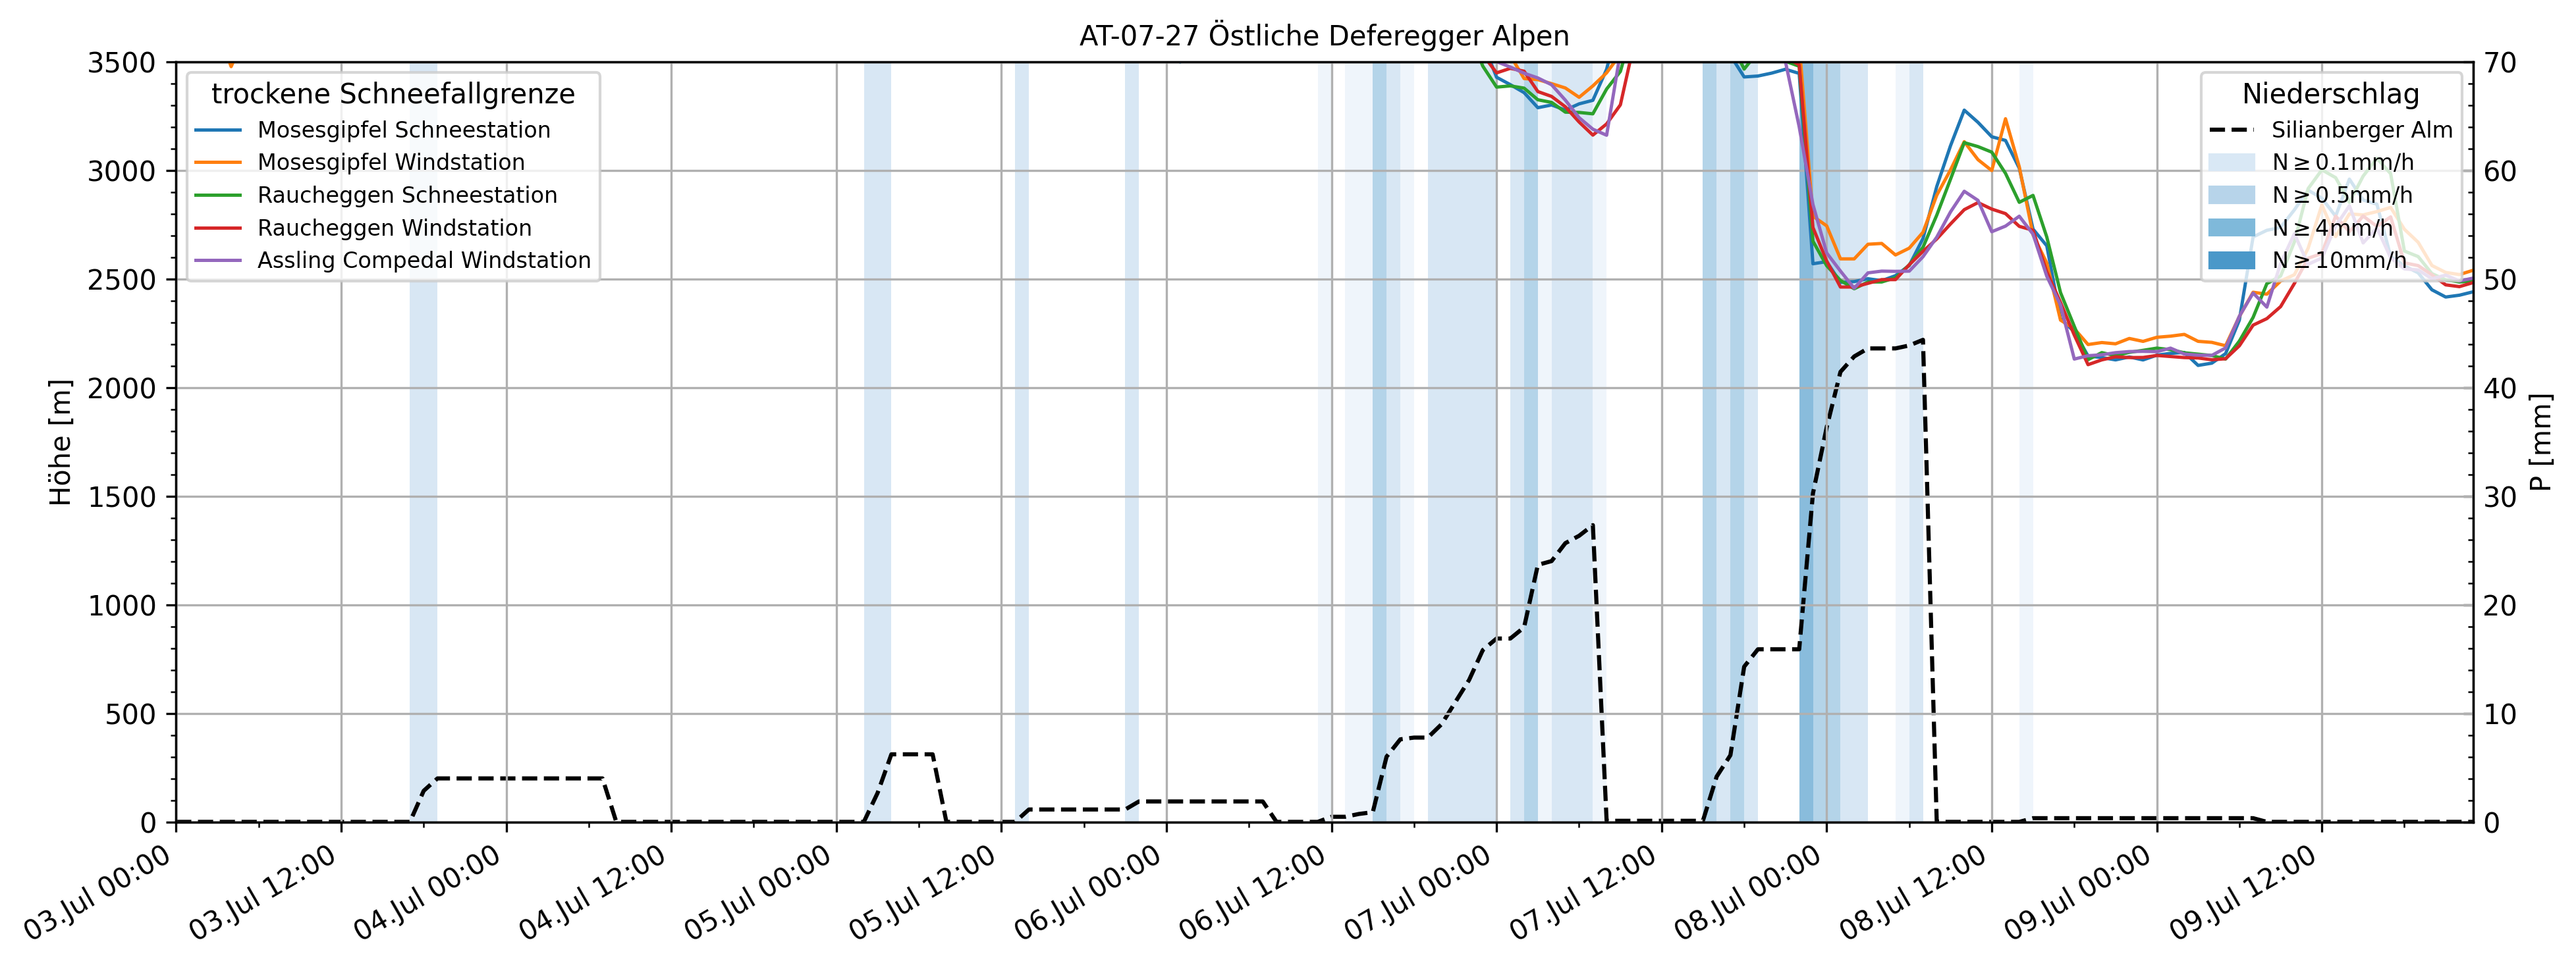The image size is (2576, 967).
Task: Click the trockene Schneefallgrenze legend title
Action: click(x=393, y=94)
